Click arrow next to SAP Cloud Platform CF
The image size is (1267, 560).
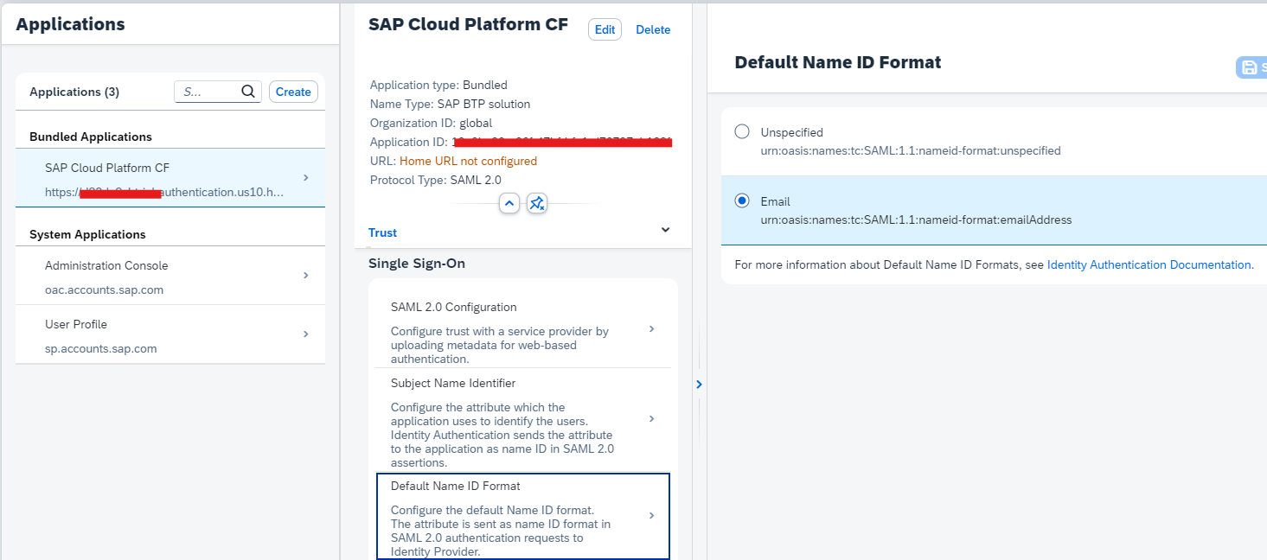pyautogui.click(x=306, y=178)
